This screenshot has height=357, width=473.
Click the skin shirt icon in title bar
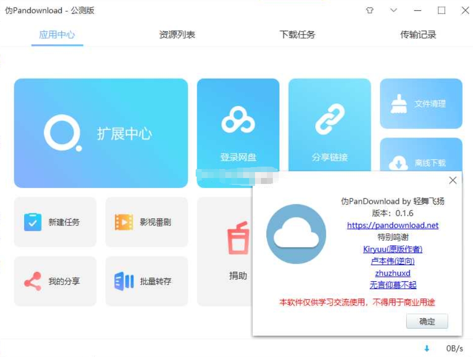[370, 10]
